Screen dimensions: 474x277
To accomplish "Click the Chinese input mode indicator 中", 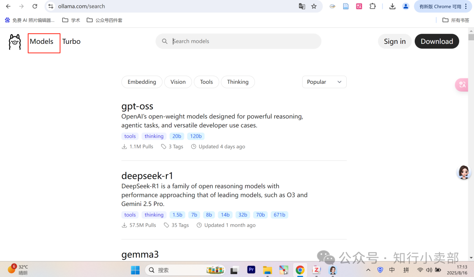I will [392, 270].
